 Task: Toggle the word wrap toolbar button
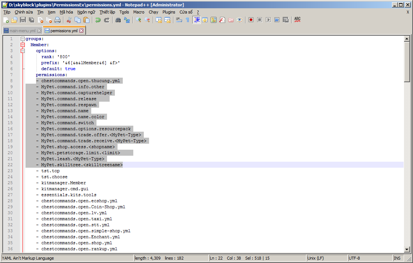tap(179, 20)
